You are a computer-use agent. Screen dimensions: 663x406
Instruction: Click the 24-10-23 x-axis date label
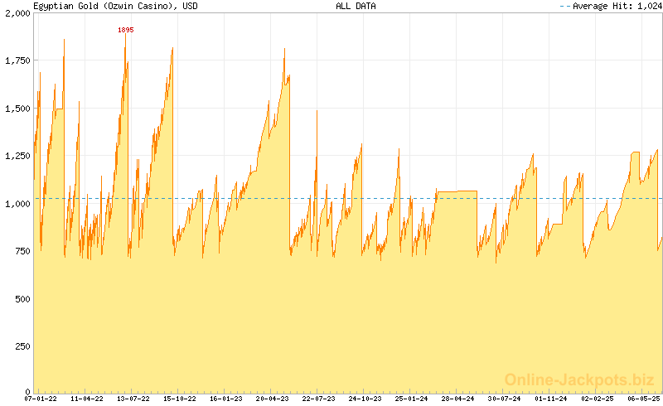[364, 399]
